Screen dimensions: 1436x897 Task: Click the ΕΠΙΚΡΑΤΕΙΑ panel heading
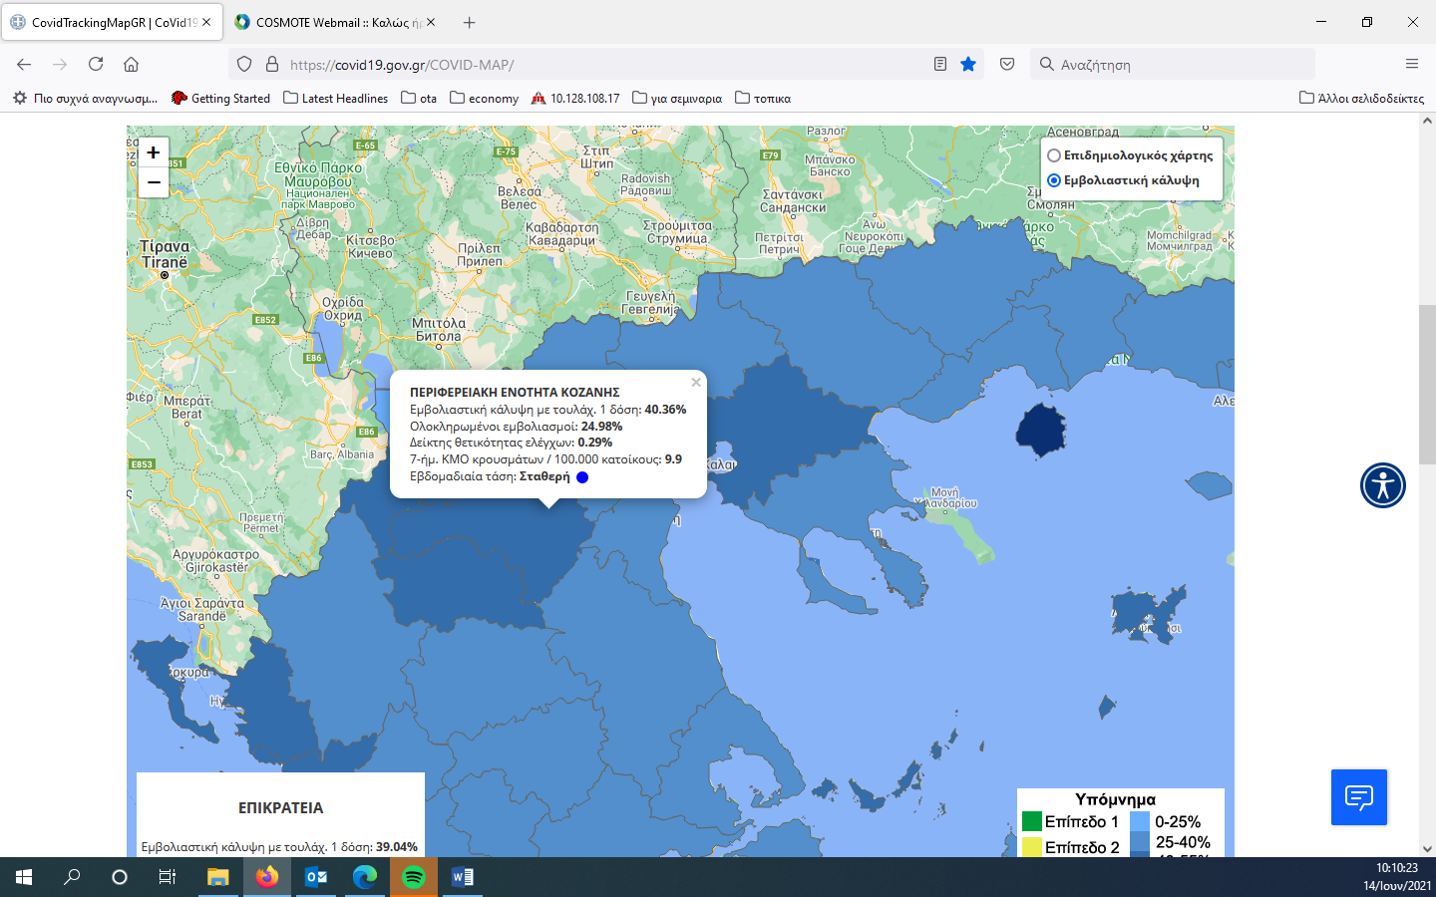pyautogui.click(x=280, y=808)
